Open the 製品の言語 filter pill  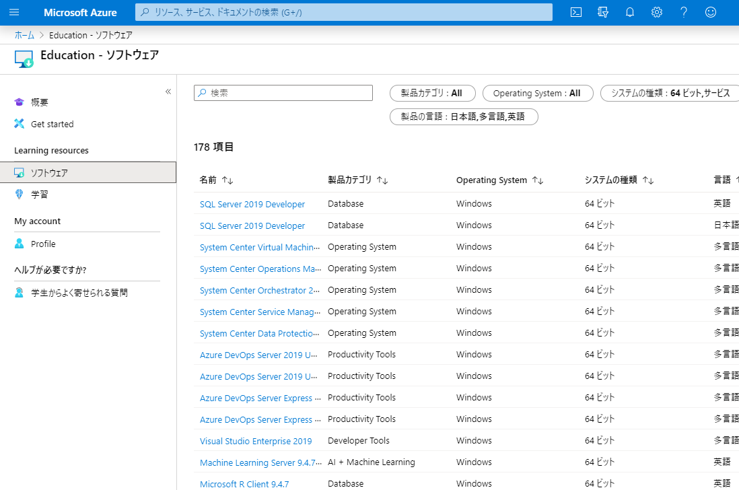(x=463, y=116)
